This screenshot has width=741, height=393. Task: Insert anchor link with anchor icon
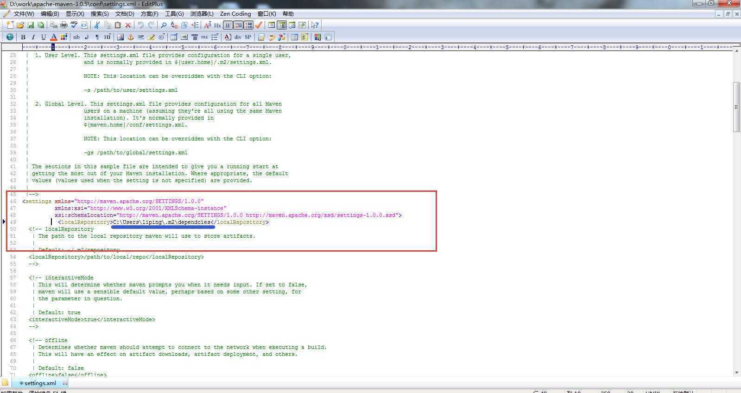coord(131,37)
